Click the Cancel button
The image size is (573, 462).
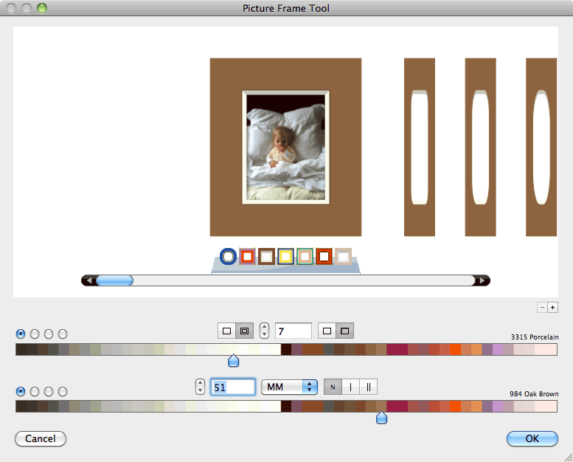click(41, 438)
